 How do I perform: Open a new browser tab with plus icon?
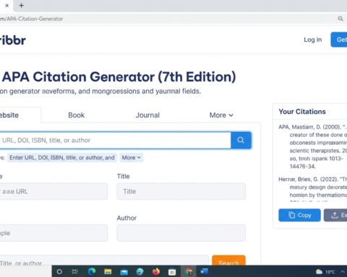(21, 6)
